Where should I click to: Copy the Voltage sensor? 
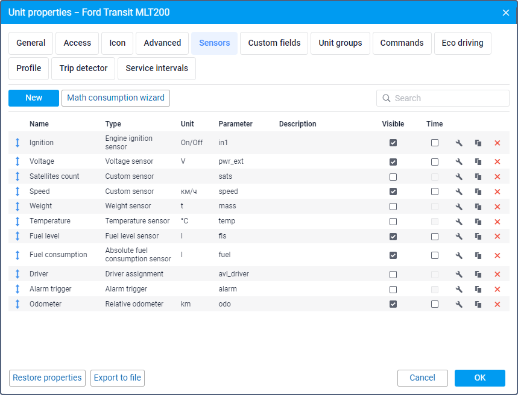(478, 162)
